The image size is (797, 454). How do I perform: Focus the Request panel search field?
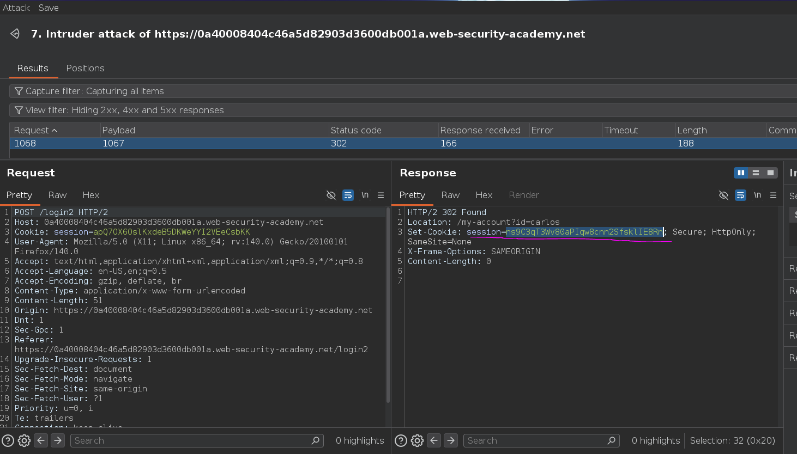click(x=197, y=440)
